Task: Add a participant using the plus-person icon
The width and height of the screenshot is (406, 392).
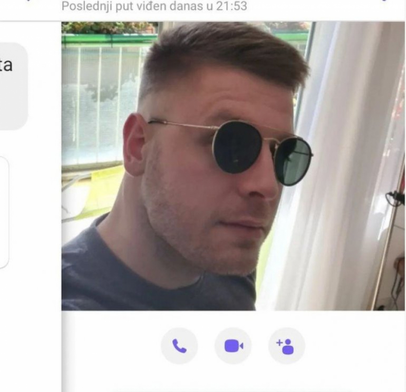Action: coord(286,346)
